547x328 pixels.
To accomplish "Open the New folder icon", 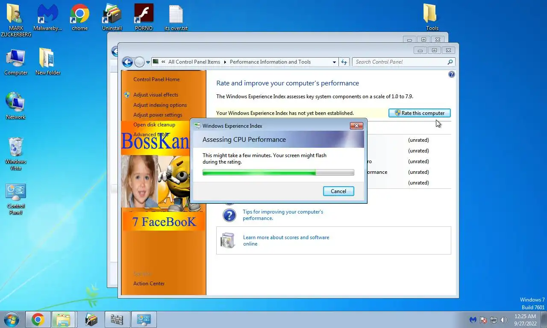I will click(x=47, y=62).
